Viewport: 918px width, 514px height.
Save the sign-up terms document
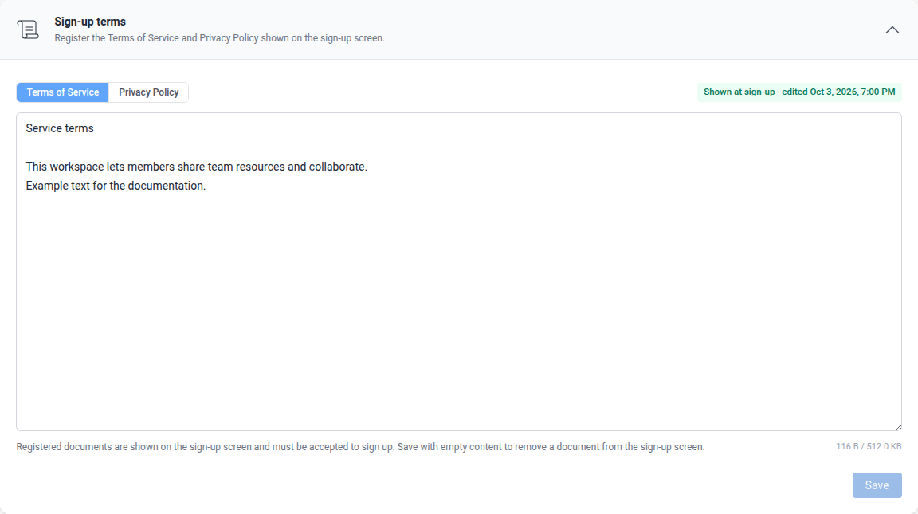point(877,485)
